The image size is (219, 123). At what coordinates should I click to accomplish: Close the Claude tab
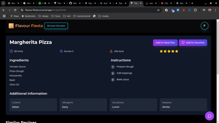pyautogui.click(x=171, y=3)
